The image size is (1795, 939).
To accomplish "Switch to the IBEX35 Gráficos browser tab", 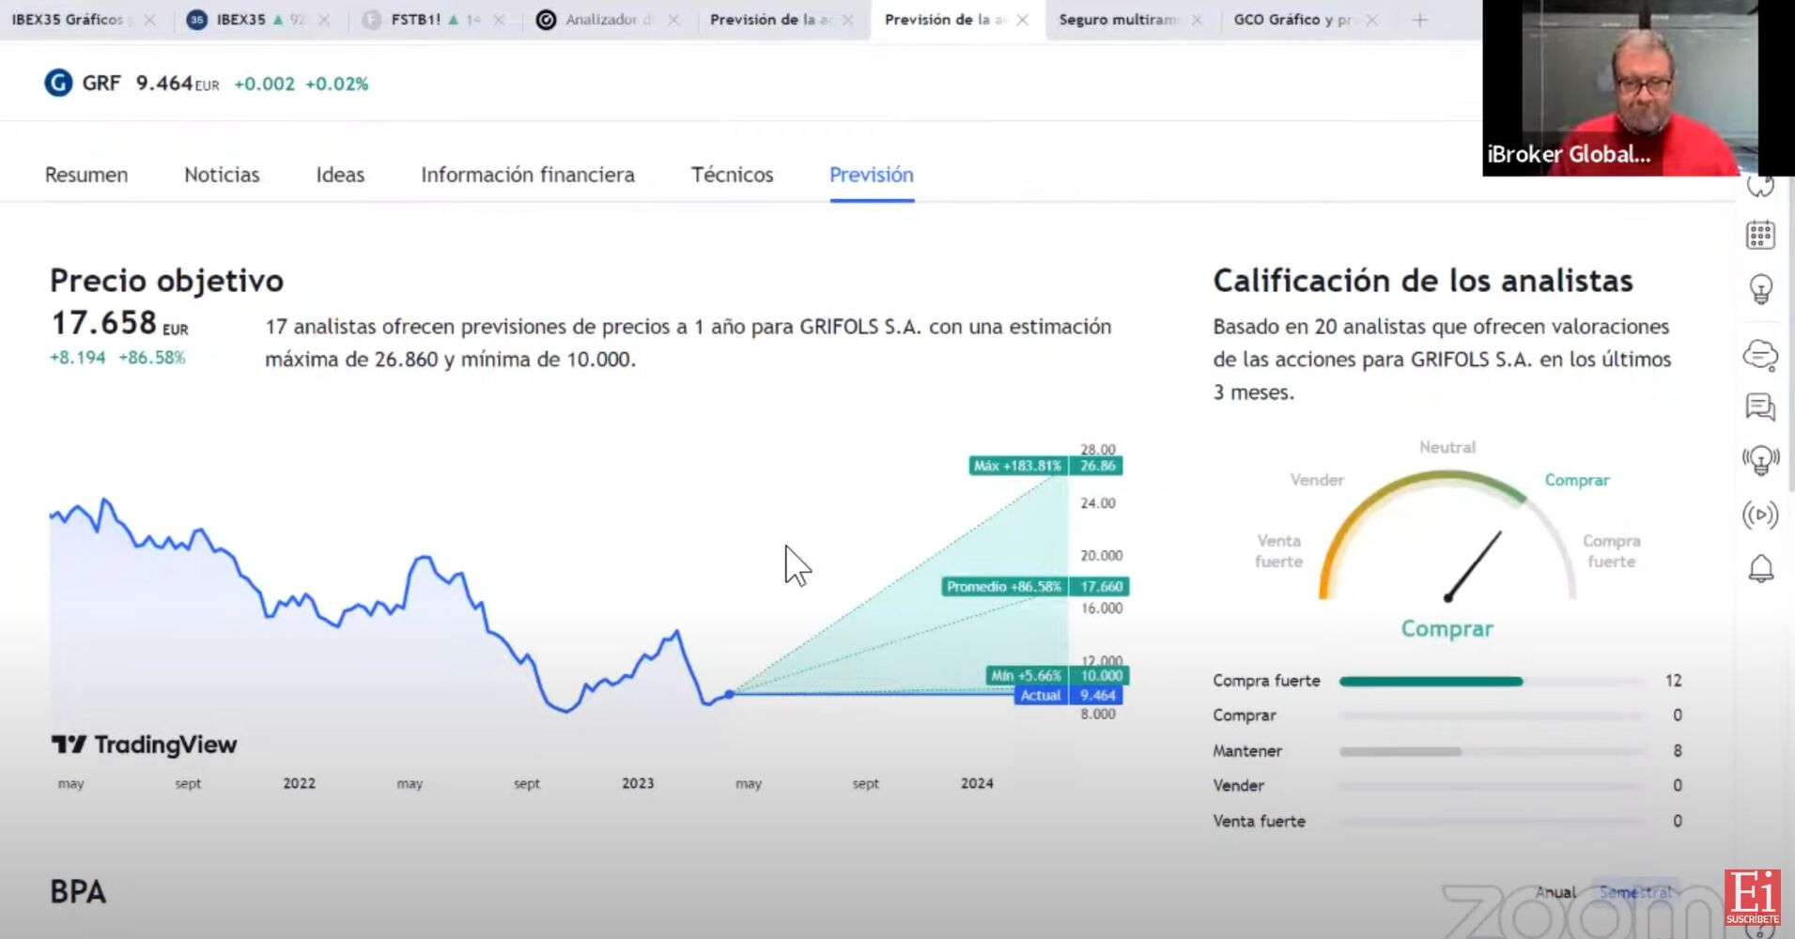I will click(x=81, y=20).
